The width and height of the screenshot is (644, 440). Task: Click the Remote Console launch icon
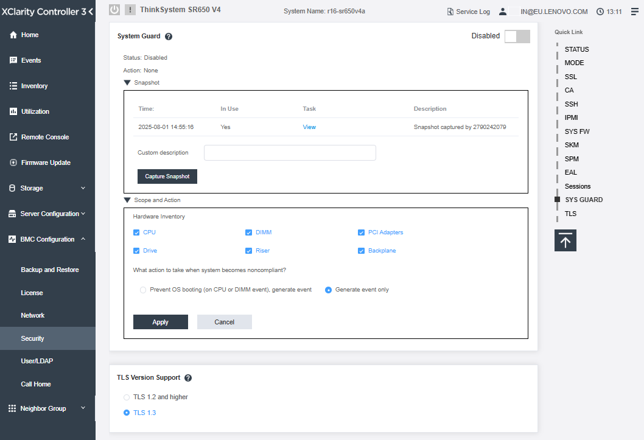[13, 137]
